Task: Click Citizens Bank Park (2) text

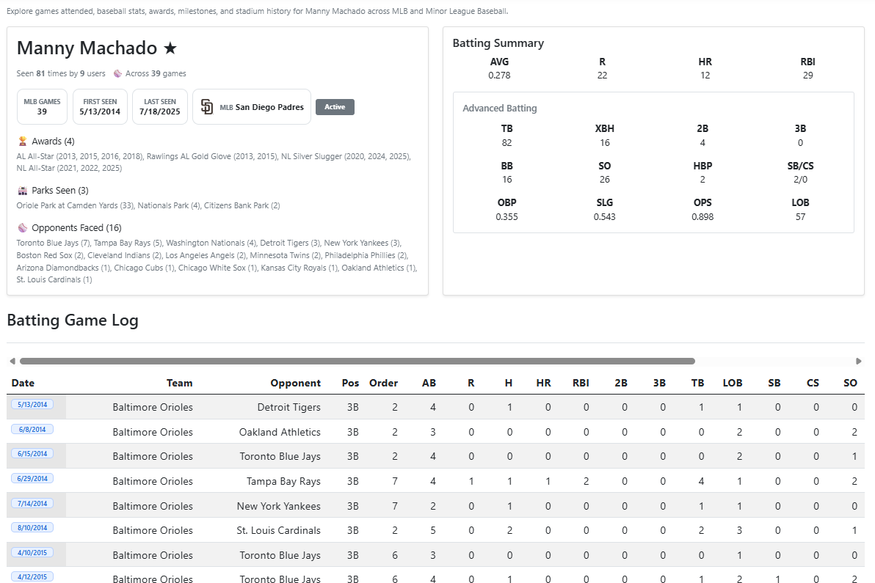Action: [x=242, y=205]
